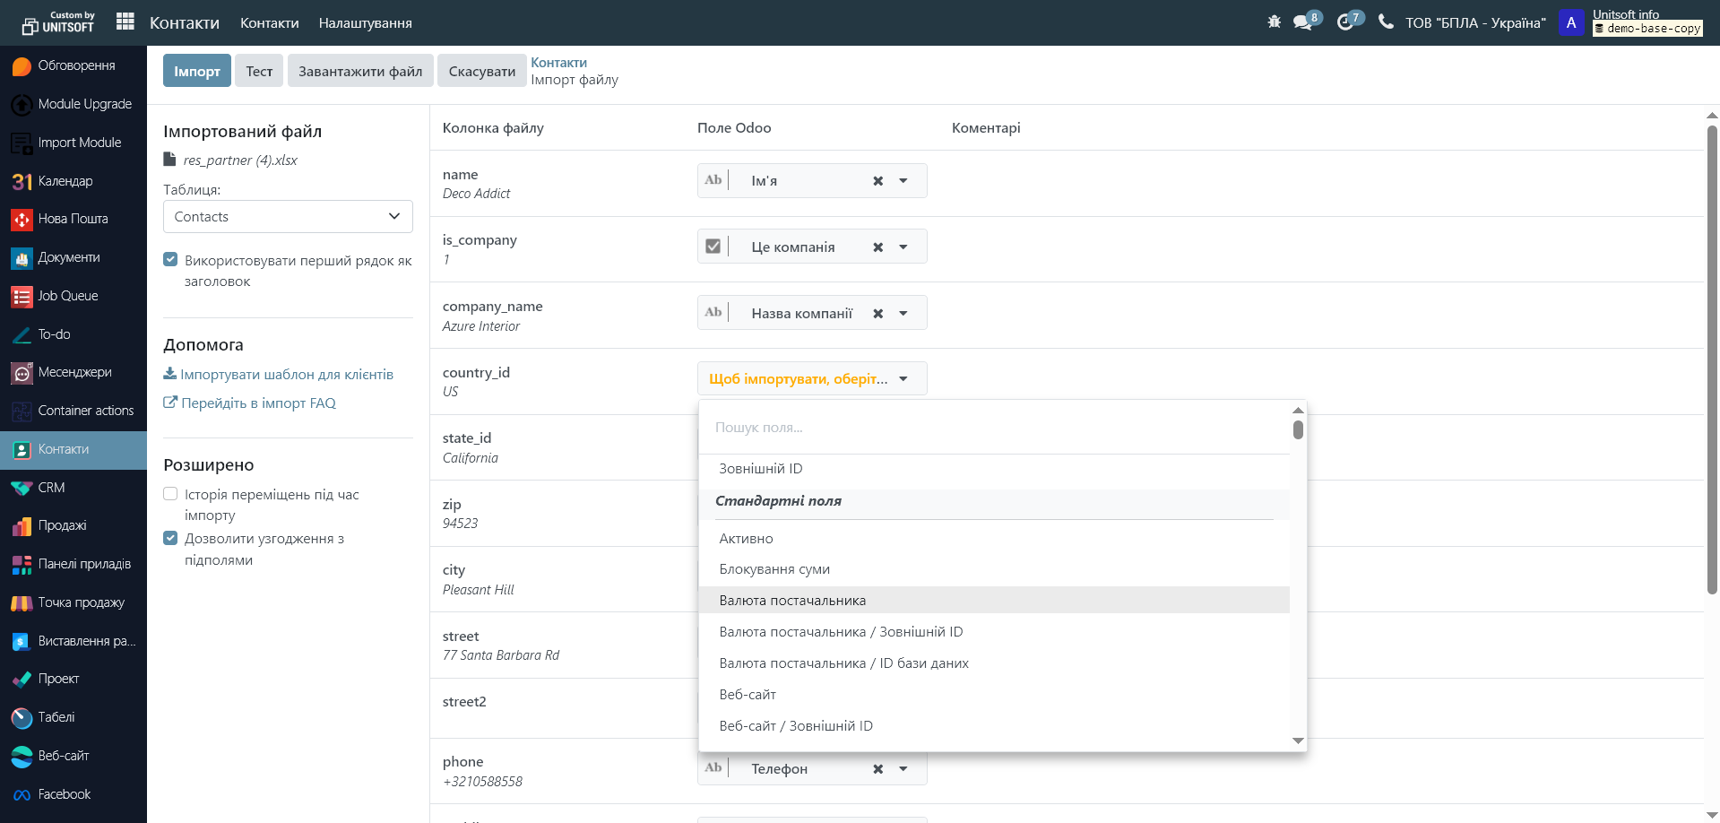Open dropdown arrow for Назва компанії field

tap(903, 314)
